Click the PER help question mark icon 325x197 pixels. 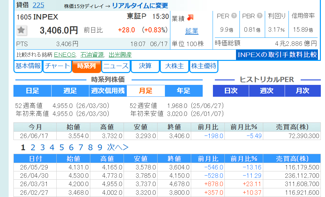pos(234,16)
